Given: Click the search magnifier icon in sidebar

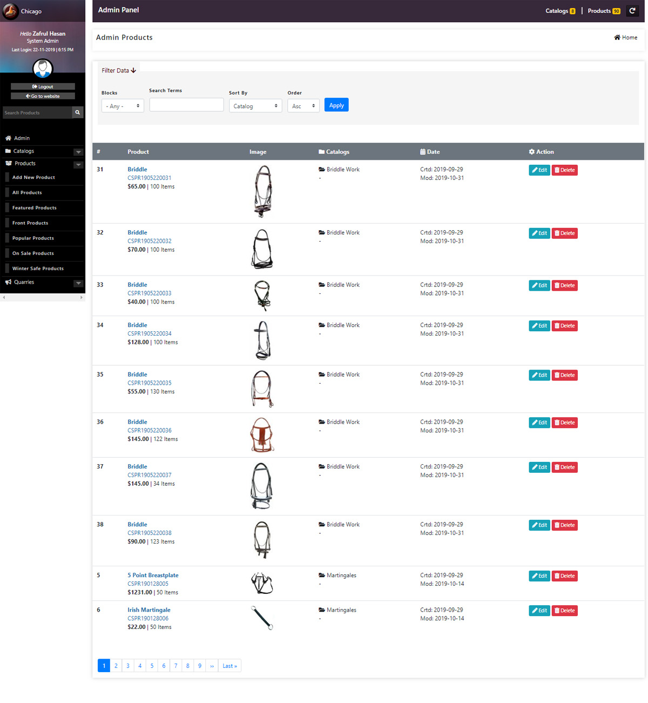Looking at the screenshot, I should click(x=78, y=112).
